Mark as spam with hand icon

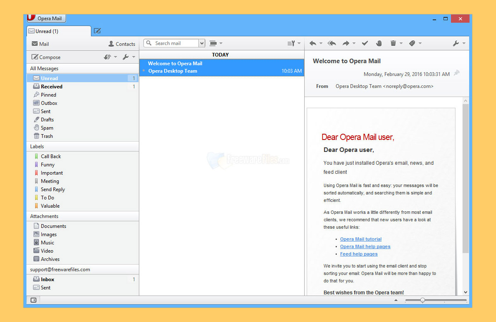tap(379, 43)
